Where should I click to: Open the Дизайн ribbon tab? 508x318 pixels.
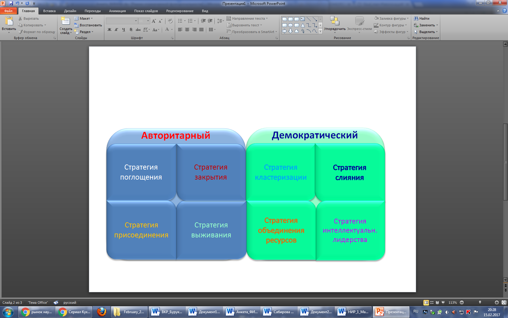tap(70, 11)
